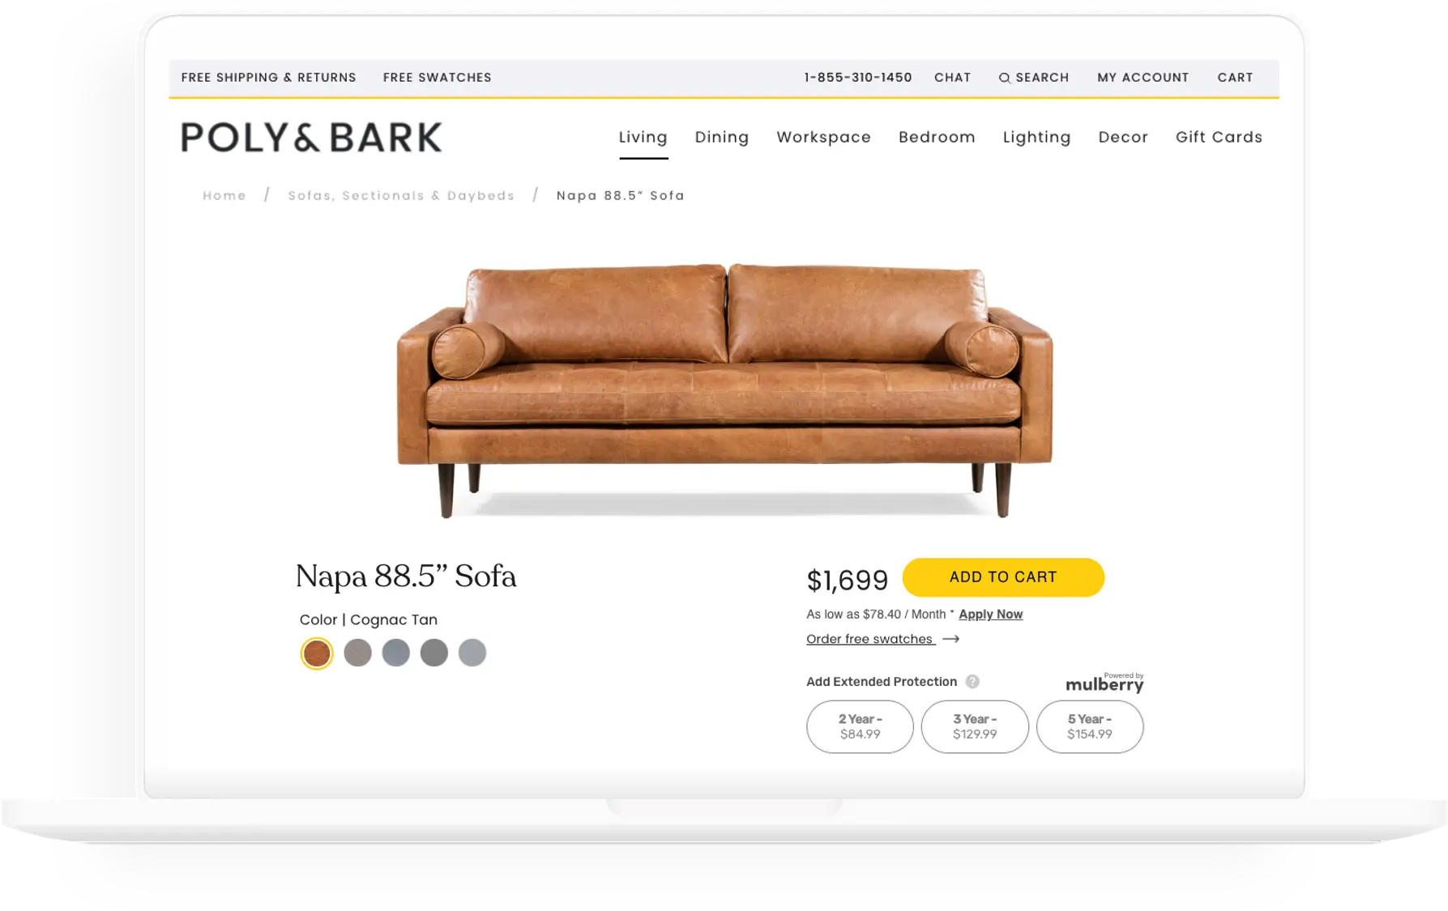Open the Living navigation menu

point(643,137)
